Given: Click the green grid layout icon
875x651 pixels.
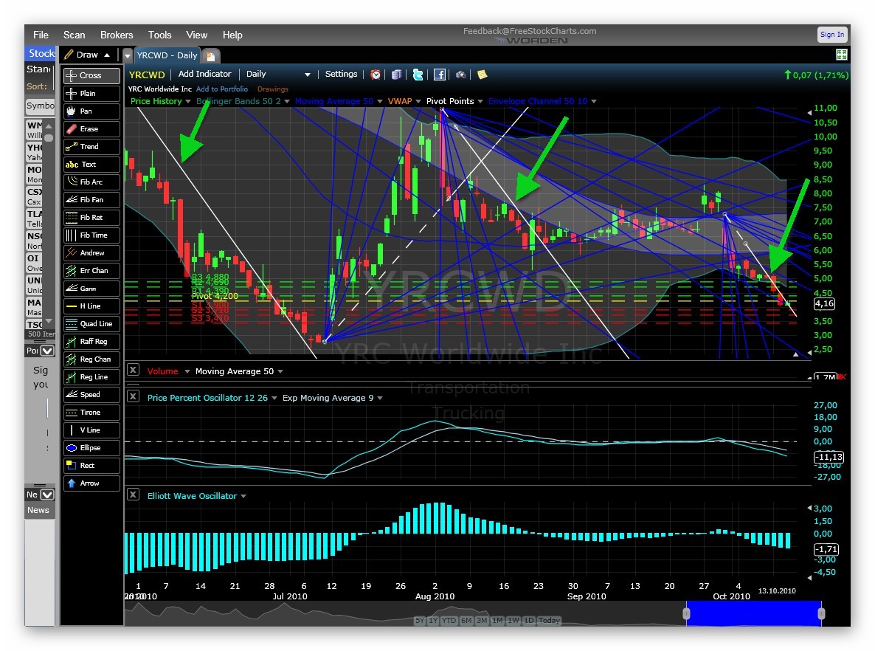Looking at the screenshot, I should (842, 54).
